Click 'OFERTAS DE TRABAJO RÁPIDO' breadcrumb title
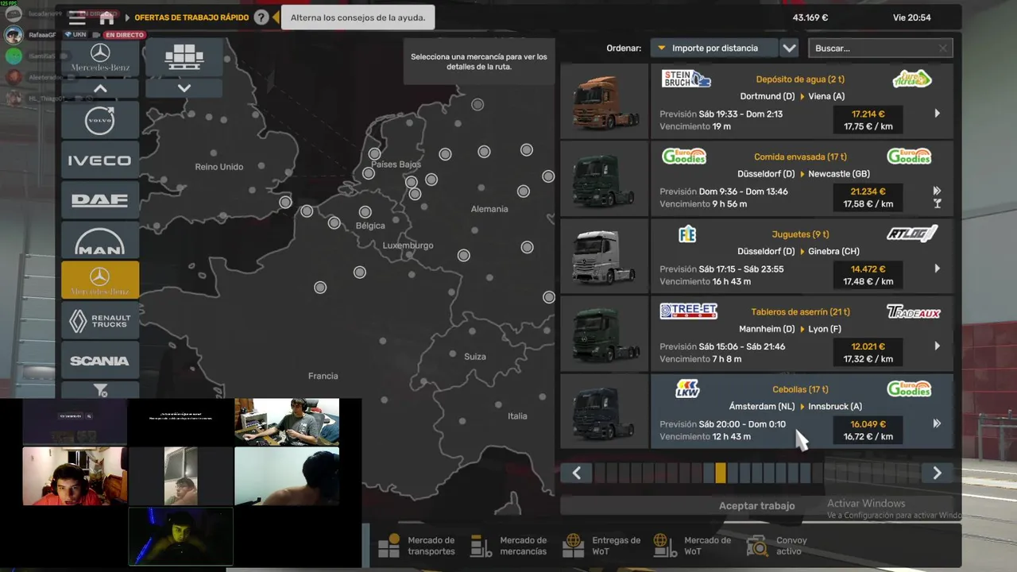The width and height of the screenshot is (1017, 572). click(191, 17)
